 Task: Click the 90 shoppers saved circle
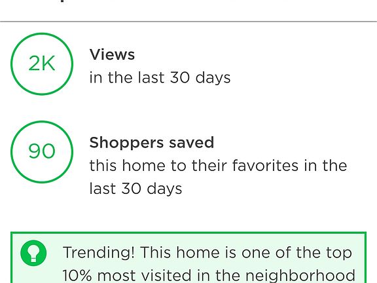[42, 152]
